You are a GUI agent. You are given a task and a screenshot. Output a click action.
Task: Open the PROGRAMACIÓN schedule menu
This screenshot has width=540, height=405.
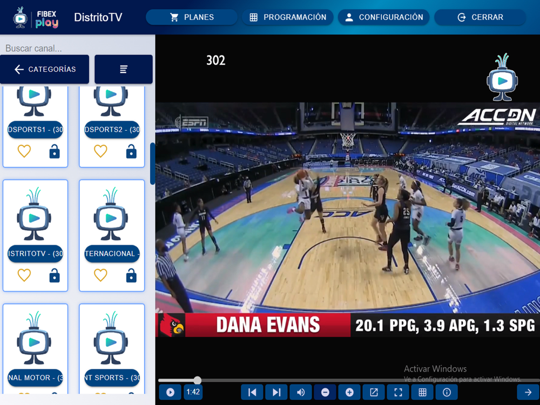(x=288, y=17)
